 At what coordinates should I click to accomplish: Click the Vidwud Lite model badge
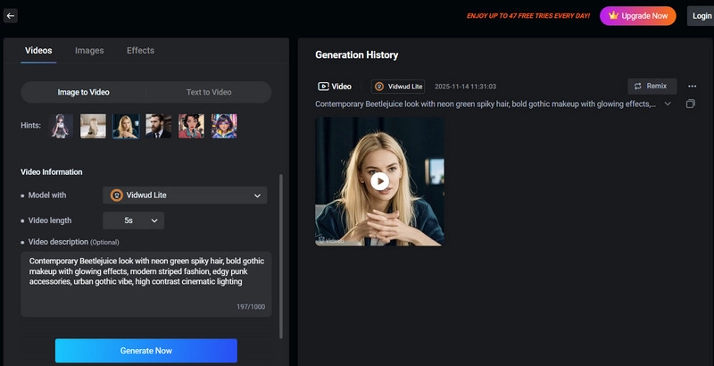coord(398,87)
